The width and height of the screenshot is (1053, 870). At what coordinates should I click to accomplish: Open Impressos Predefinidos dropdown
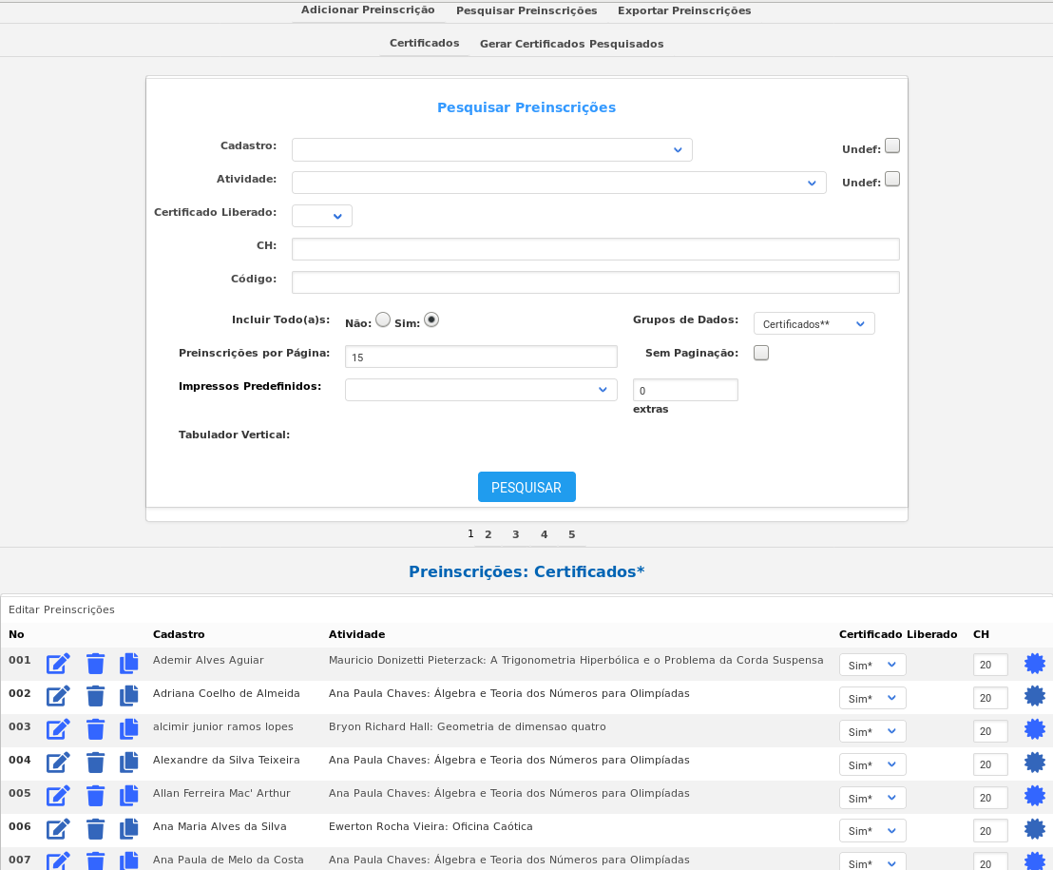click(x=481, y=390)
